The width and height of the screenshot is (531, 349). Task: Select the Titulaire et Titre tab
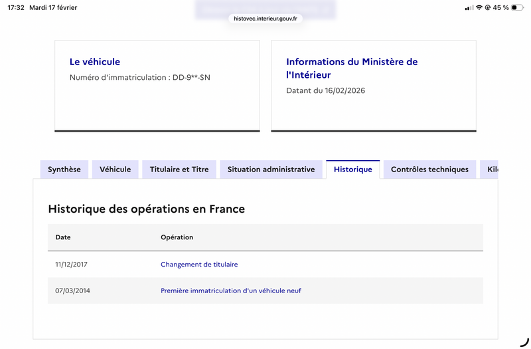pos(179,170)
